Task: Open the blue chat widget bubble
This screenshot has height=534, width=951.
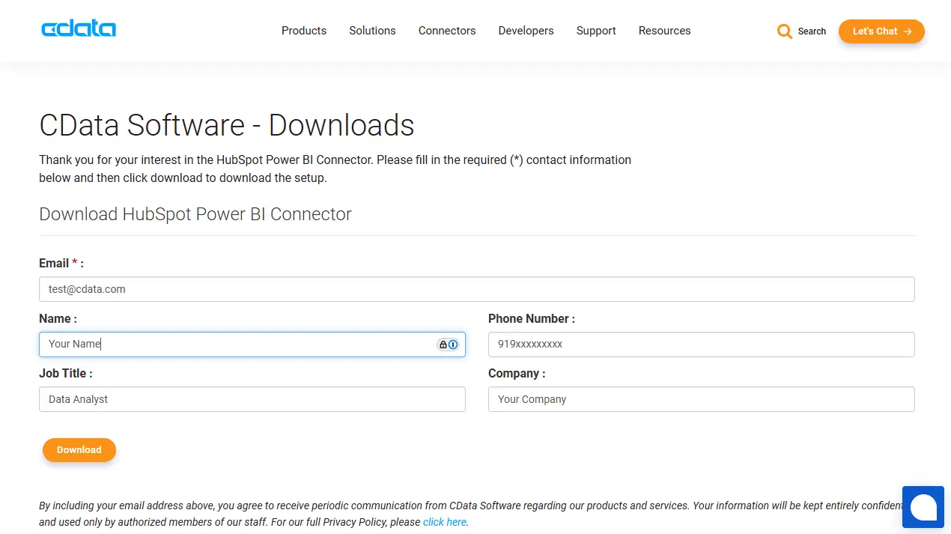Action: tap(923, 507)
